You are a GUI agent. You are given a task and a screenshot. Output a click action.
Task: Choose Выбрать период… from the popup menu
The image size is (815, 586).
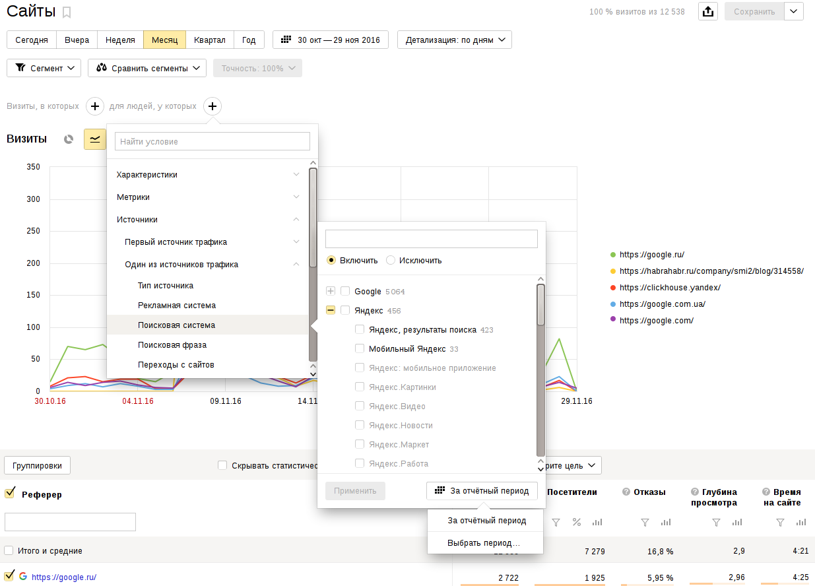tap(484, 543)
